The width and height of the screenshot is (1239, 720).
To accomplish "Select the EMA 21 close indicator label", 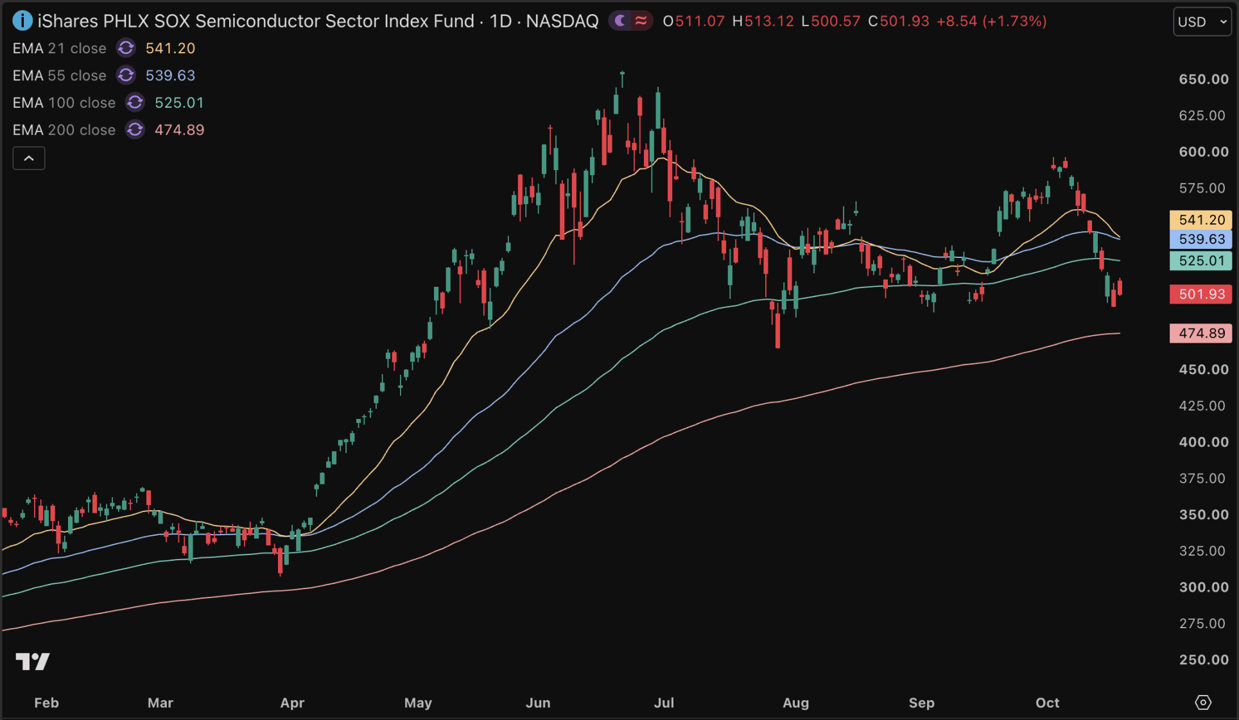I will [60, 48].
